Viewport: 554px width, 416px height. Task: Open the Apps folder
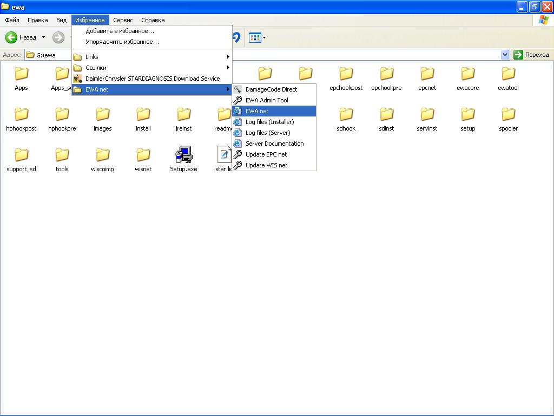[x=21, y=79]
